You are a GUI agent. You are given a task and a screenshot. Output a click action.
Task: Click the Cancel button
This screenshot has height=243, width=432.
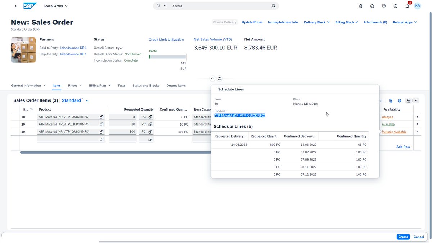419,237
